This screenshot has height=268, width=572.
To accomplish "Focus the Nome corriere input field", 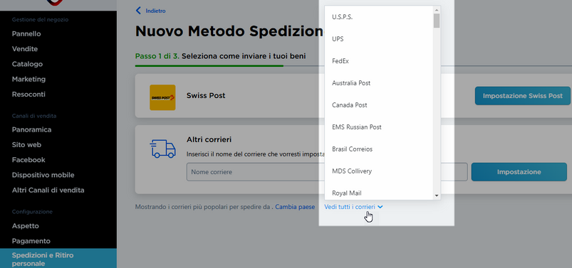I will tap(327, 172).
